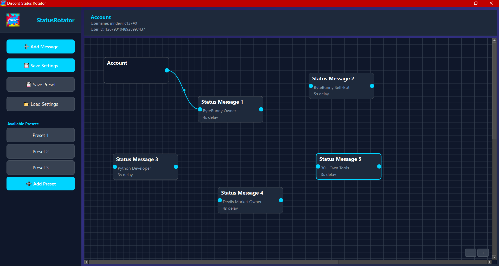Load Preset 1 from available presets

click(40, 135)
